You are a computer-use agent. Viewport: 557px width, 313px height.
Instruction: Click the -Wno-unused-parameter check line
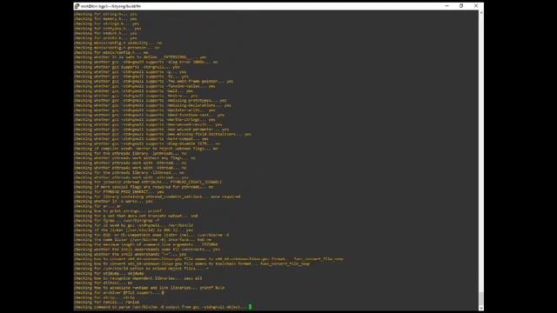point(151,130)
